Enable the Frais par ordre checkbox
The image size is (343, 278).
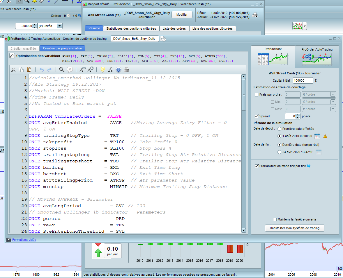pyautogui.click(x=257, y=94)
